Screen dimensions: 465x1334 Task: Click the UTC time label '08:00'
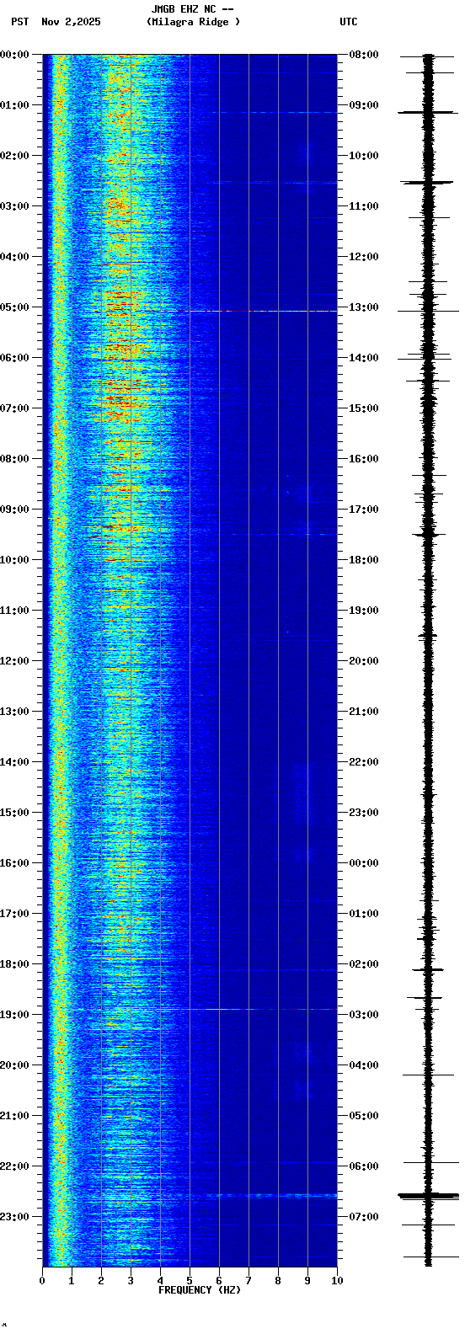[x=364, y=55]
